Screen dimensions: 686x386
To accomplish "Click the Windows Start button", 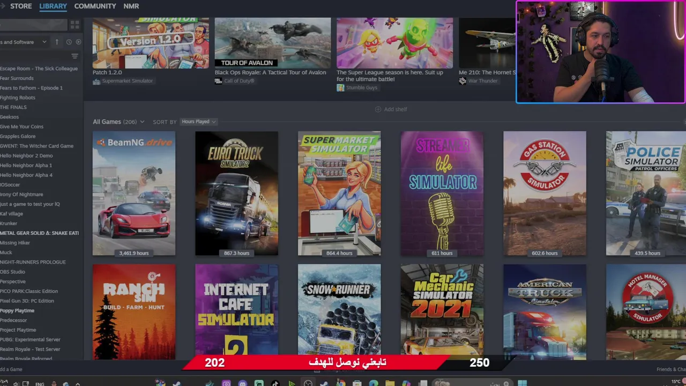I will point(523,383).
